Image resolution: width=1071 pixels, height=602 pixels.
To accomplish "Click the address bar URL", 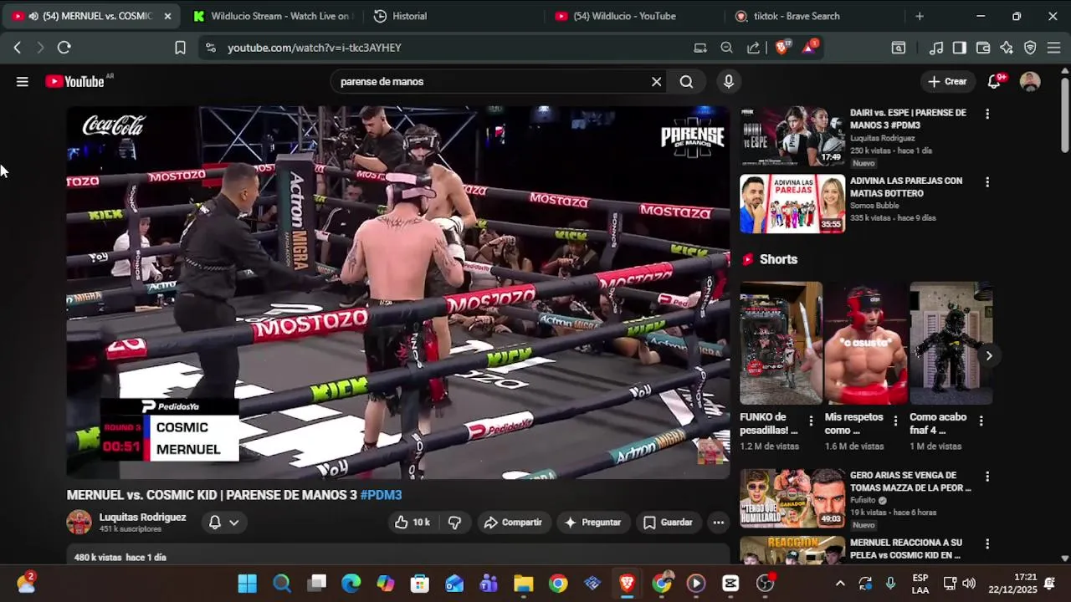I will click(315, 48).
